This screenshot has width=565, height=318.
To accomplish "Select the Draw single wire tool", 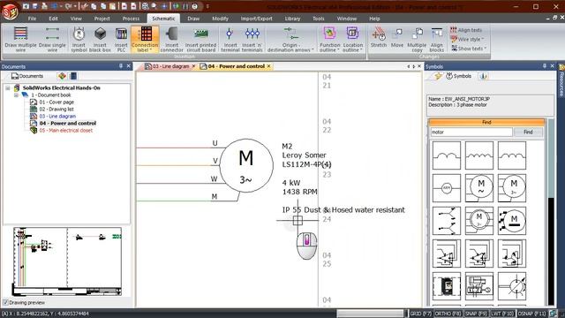I will pos(52,39).
